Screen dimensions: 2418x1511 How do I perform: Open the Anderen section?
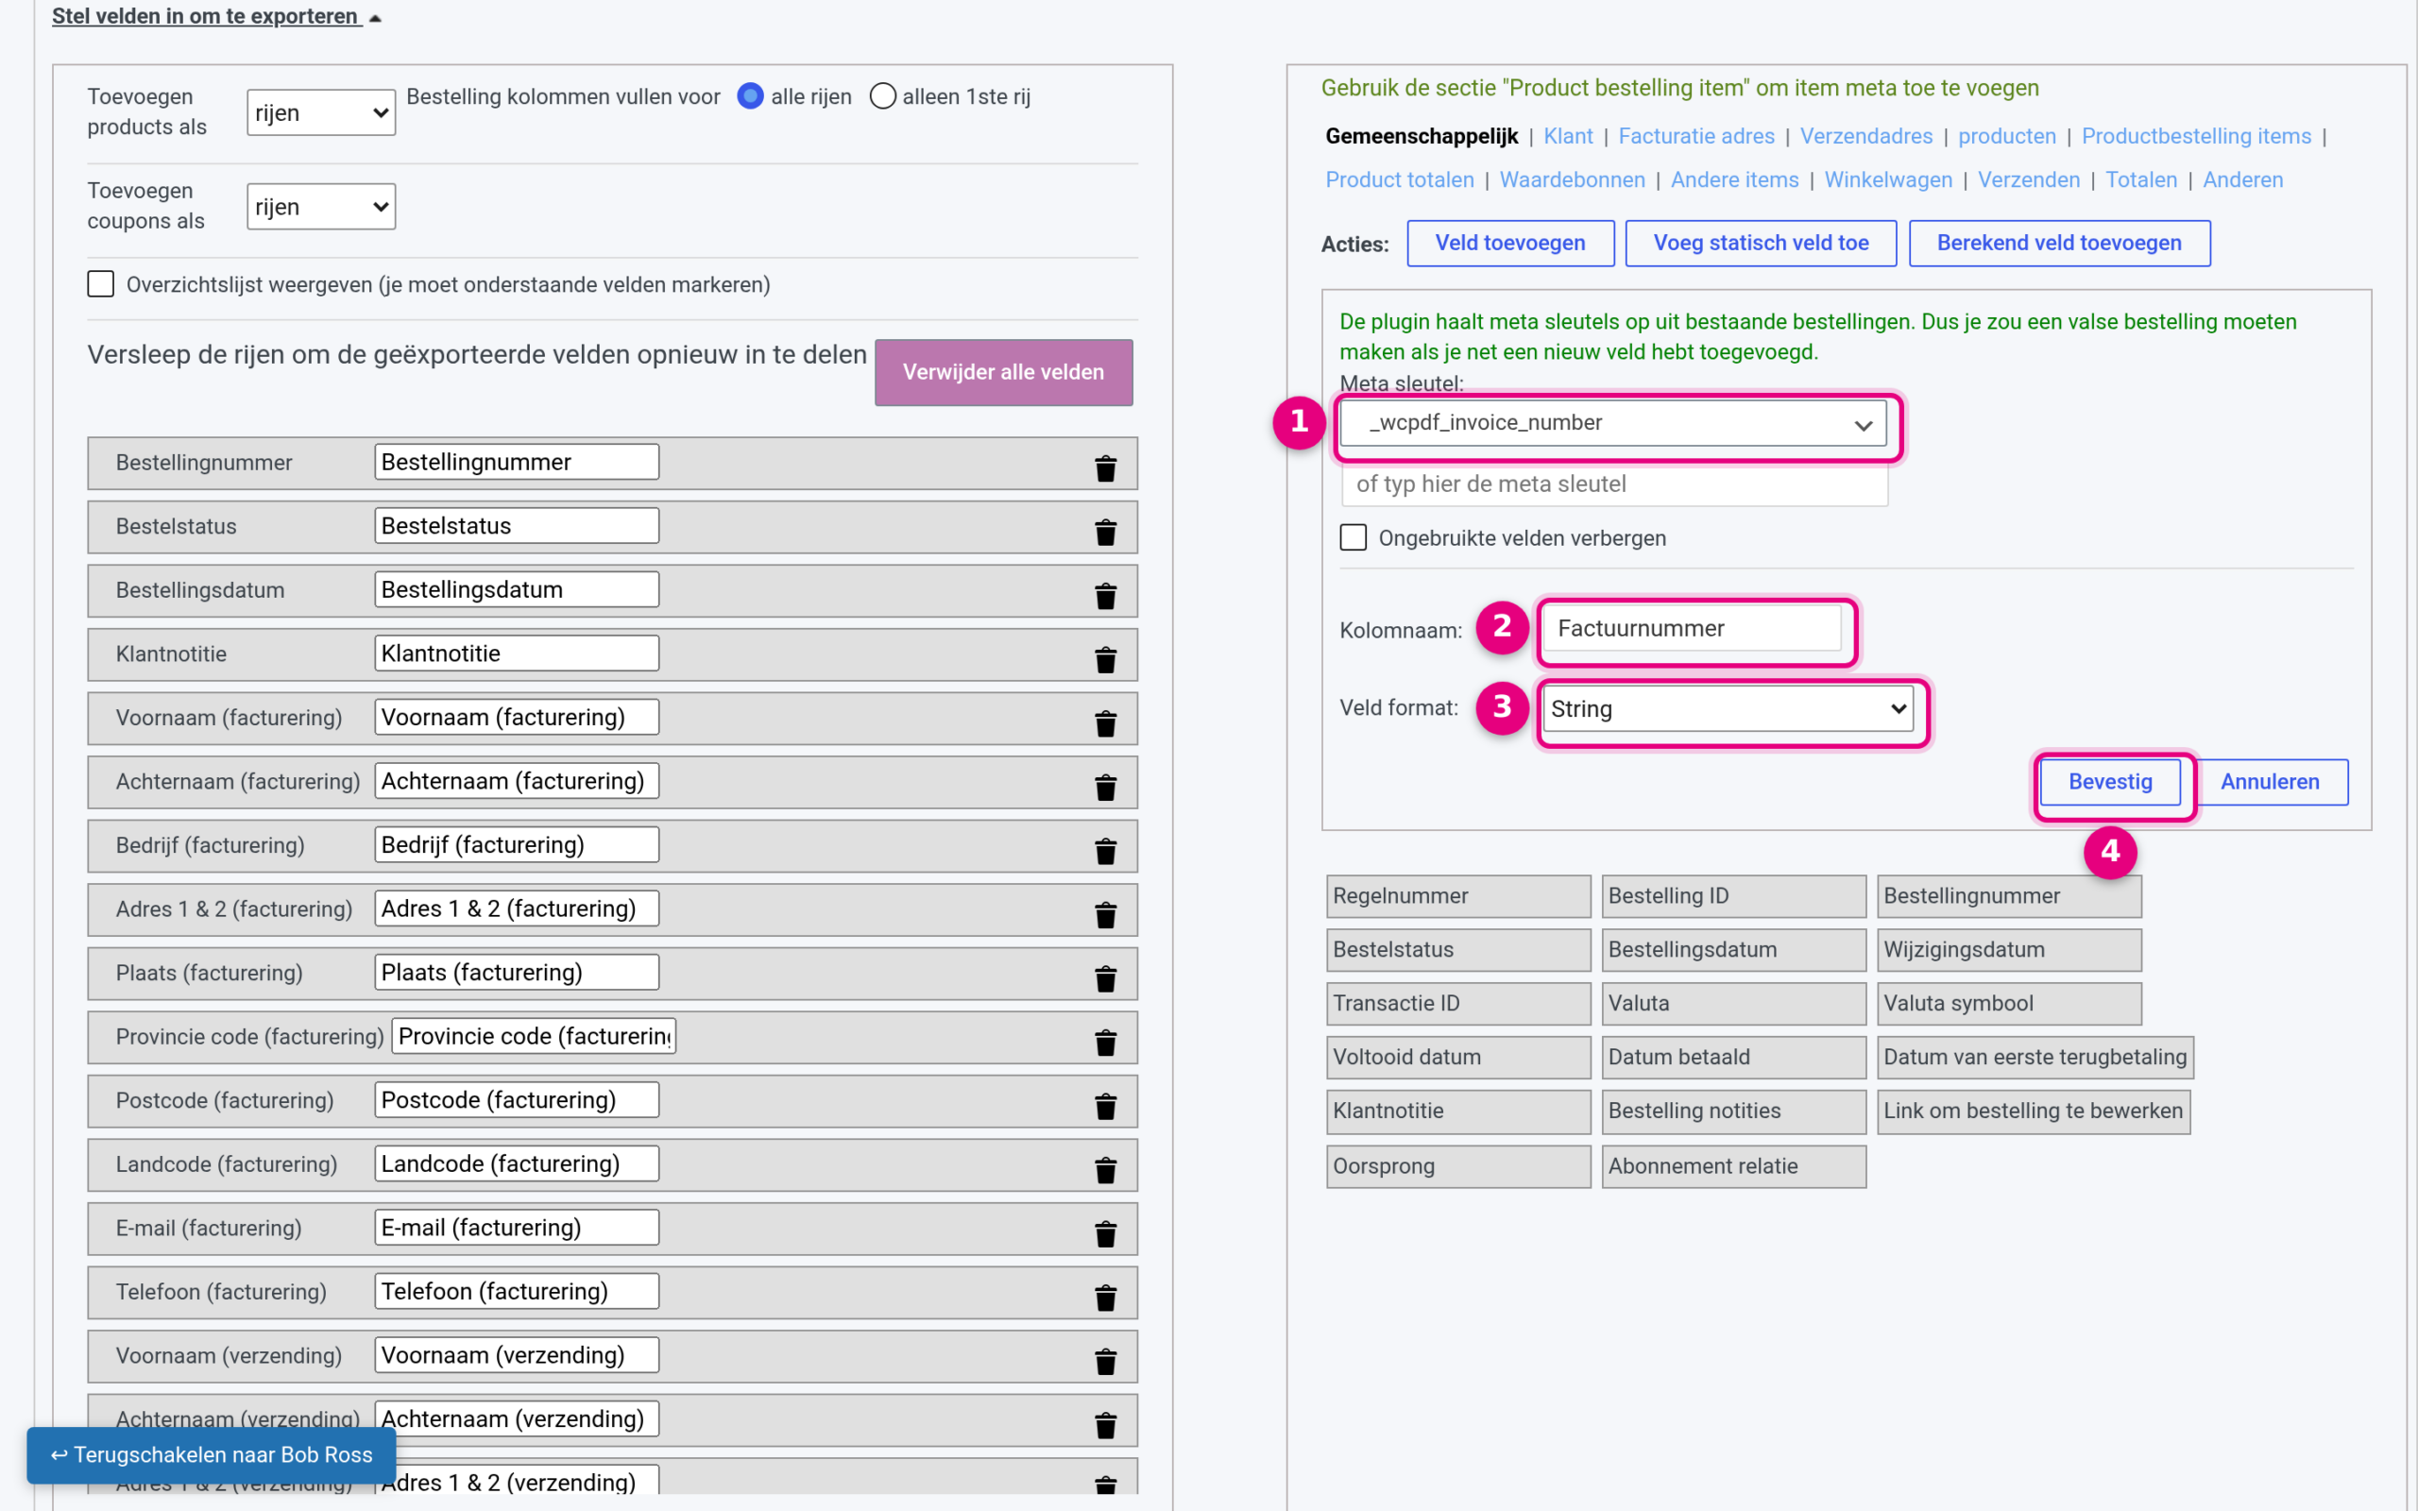[x=2242, y=179]
